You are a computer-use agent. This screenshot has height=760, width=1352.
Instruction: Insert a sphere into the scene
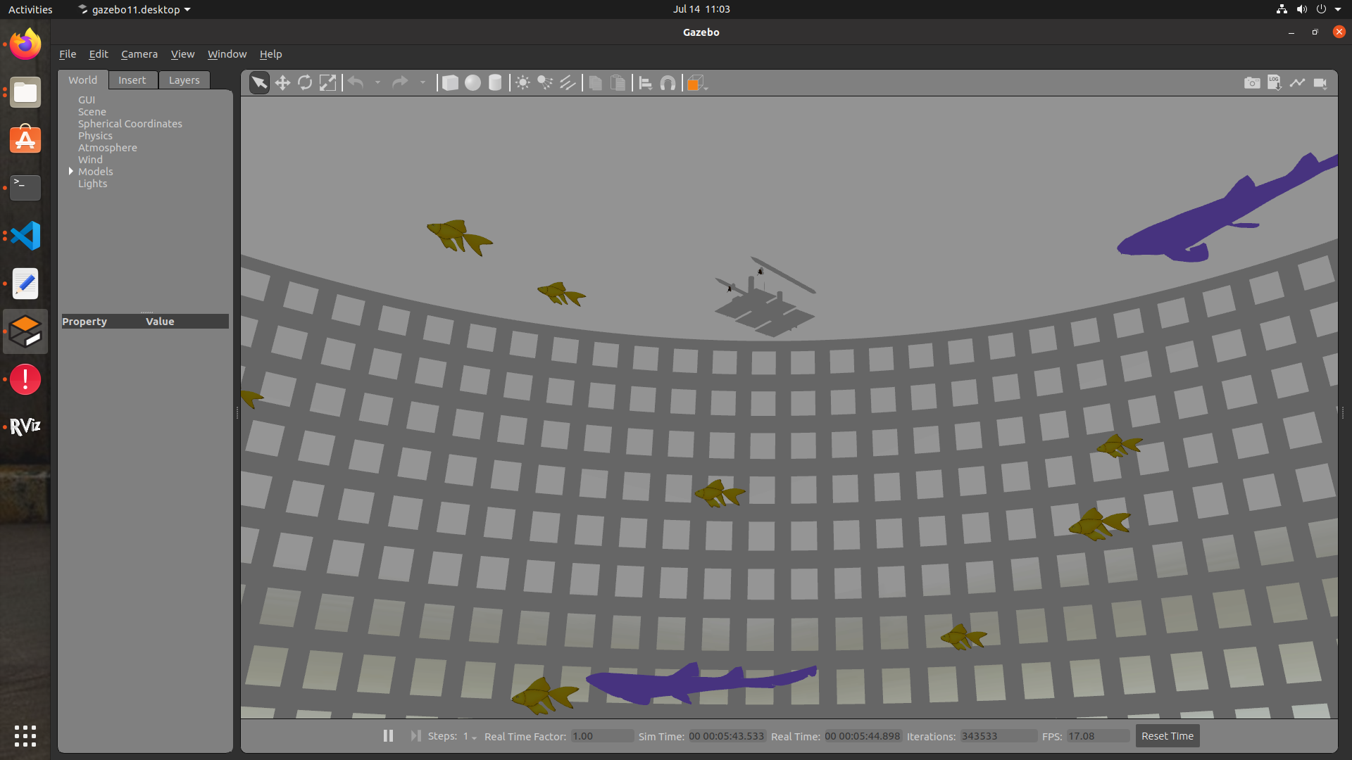pyautogui.click(x=472, y=82)
